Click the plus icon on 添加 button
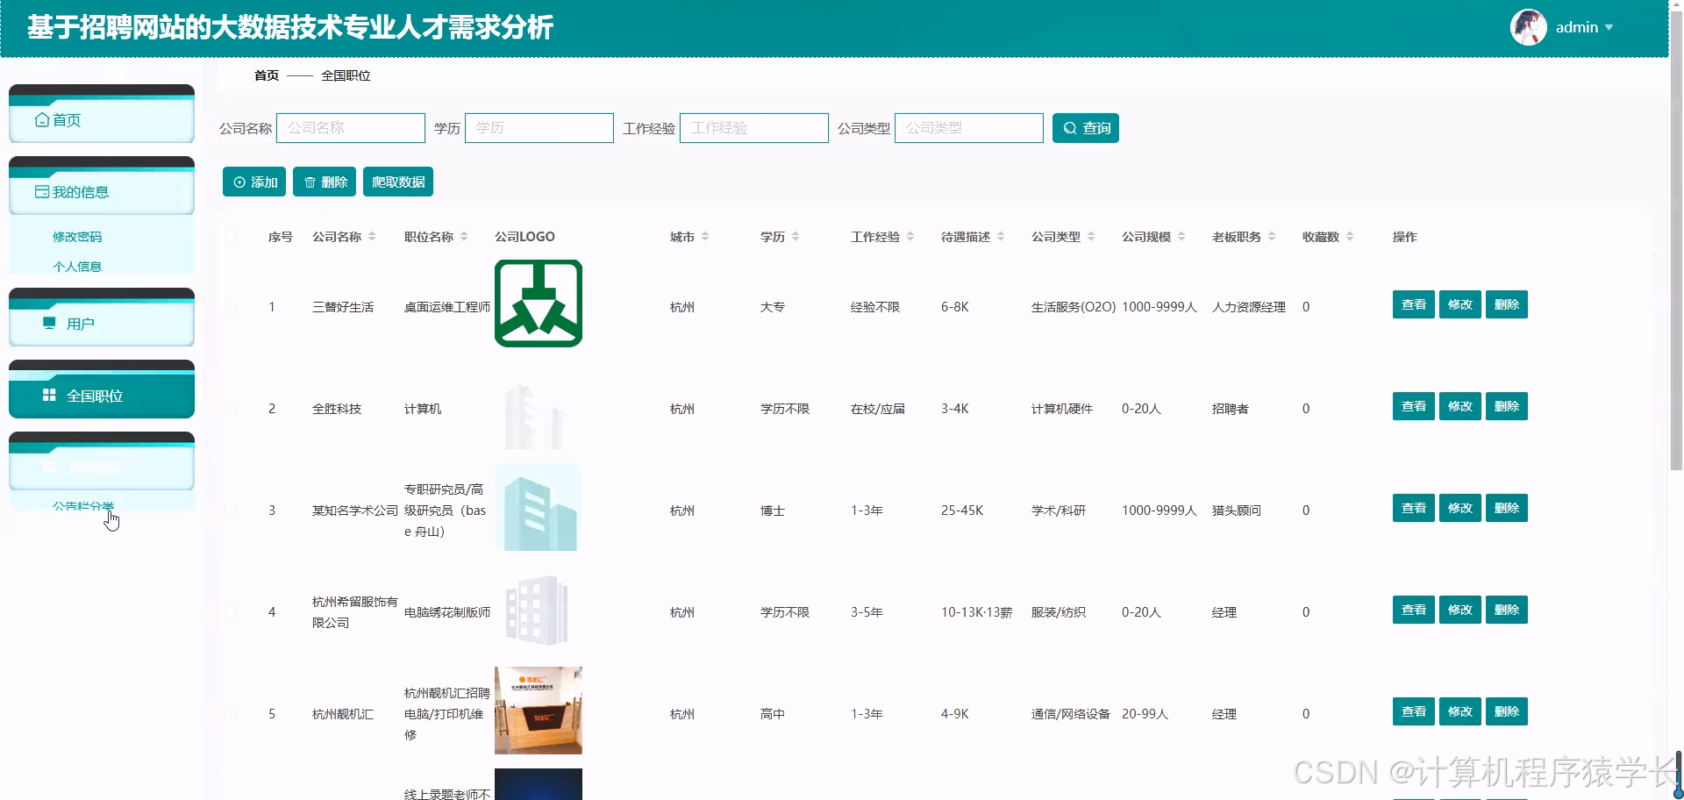 point(239,182)
